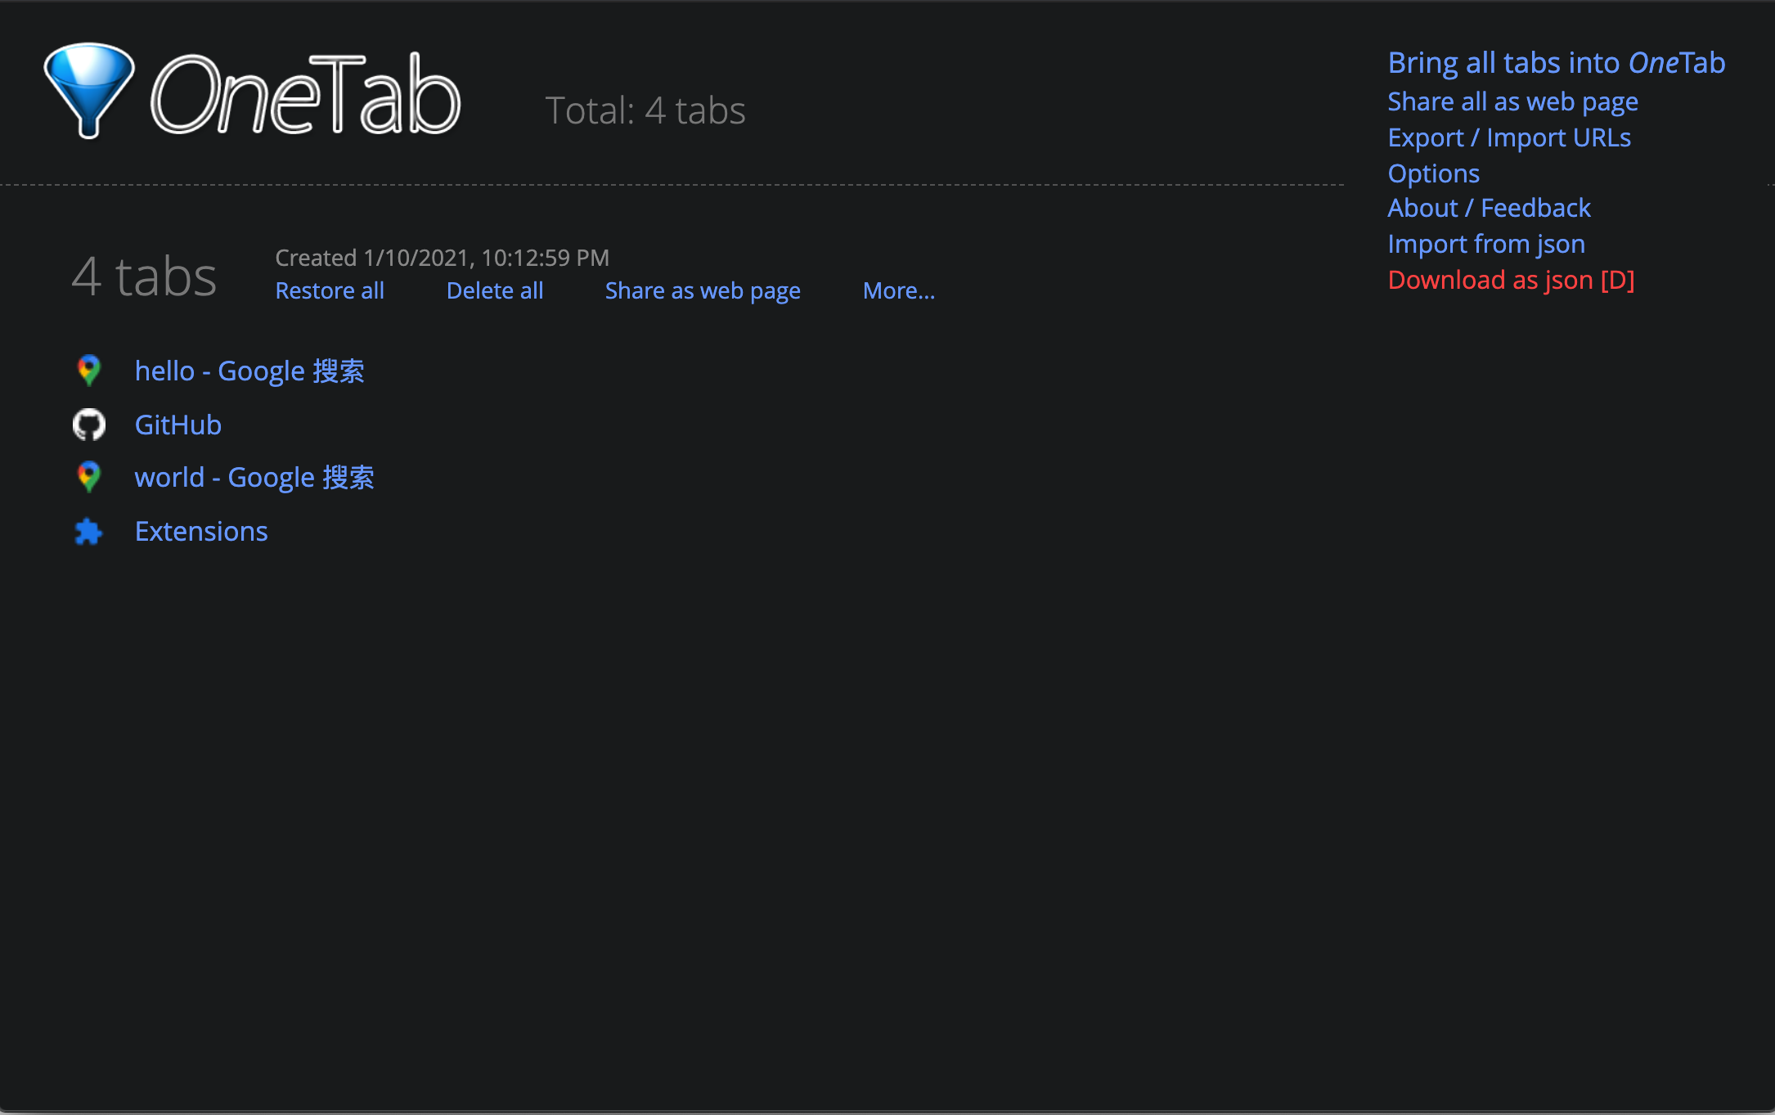Open the world - Google search link
The image size is (1775, 1115).
pos(254,478)
